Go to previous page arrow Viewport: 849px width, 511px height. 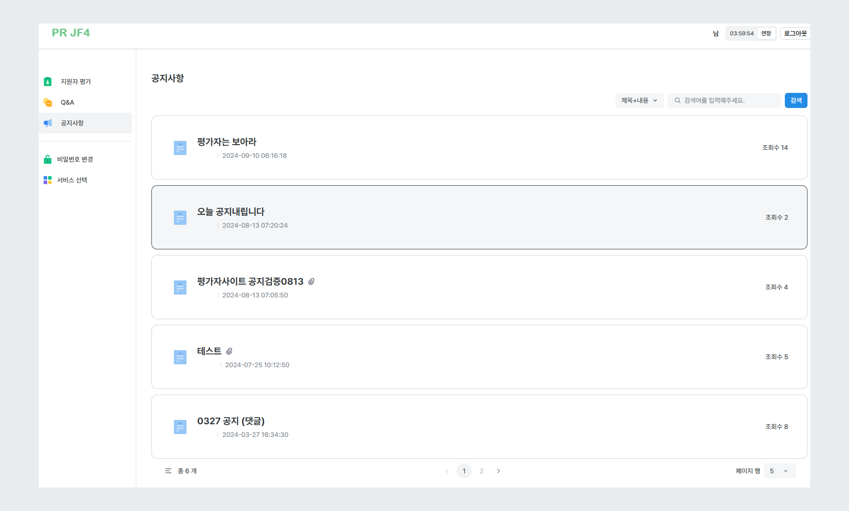(447, 471)
